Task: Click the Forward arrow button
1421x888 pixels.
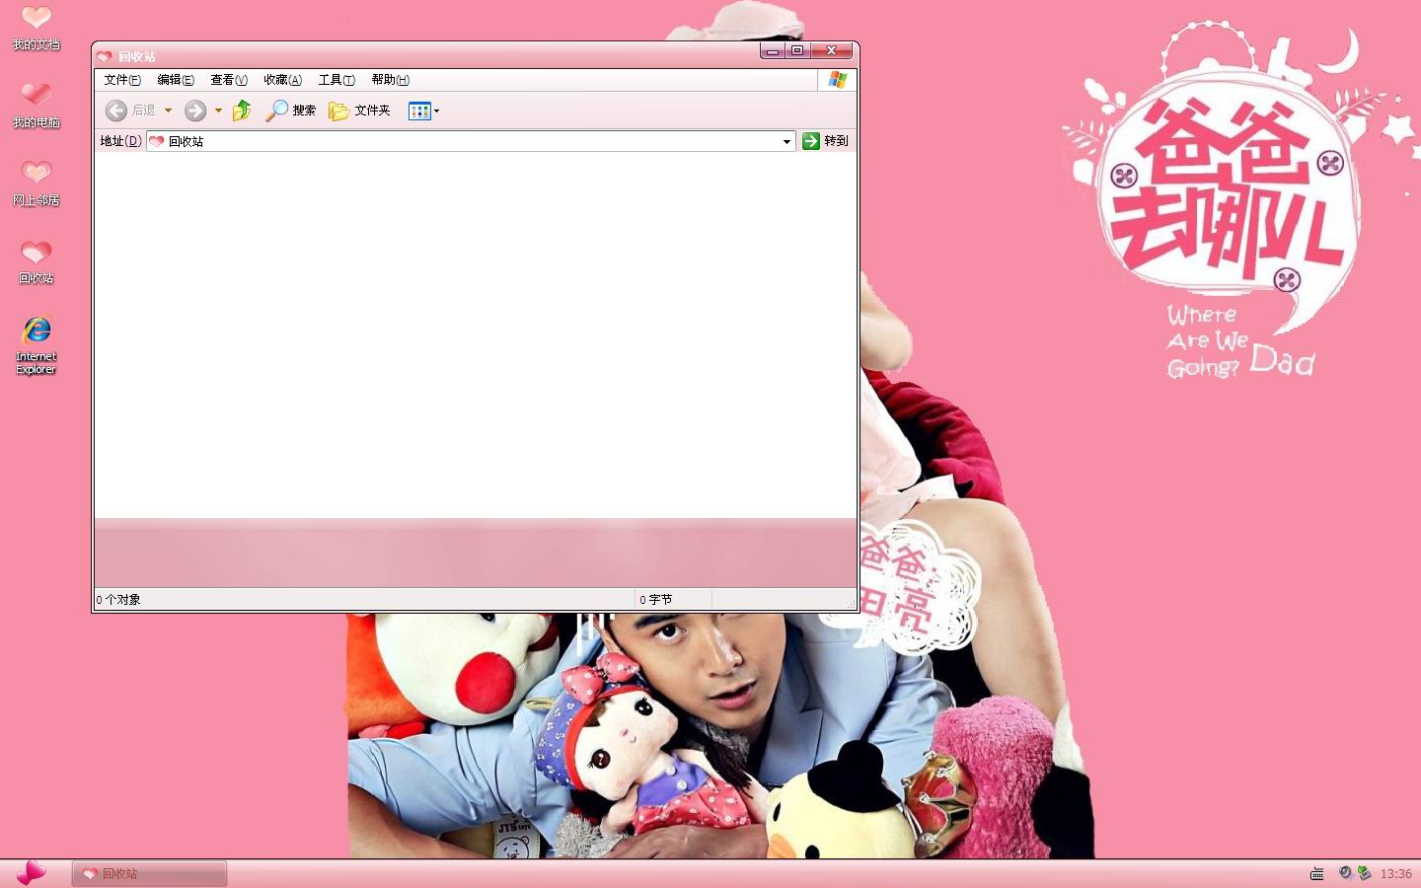Action: click(x=195, y=111)
